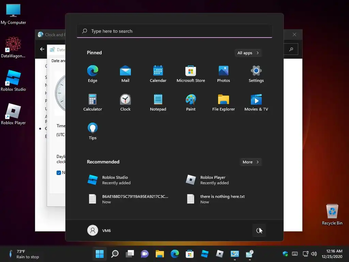Image resolution: width=349 pixels, height=262 pixels.
Task: Open Roblox Player from the taskbar
Action: click(220, 253)
